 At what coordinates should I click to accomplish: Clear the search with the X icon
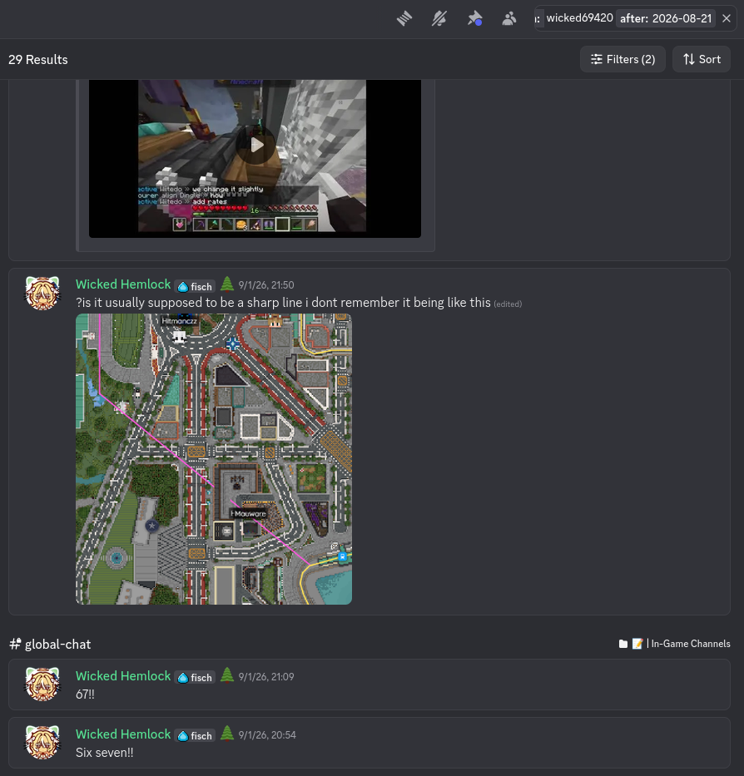coord(727,18)
